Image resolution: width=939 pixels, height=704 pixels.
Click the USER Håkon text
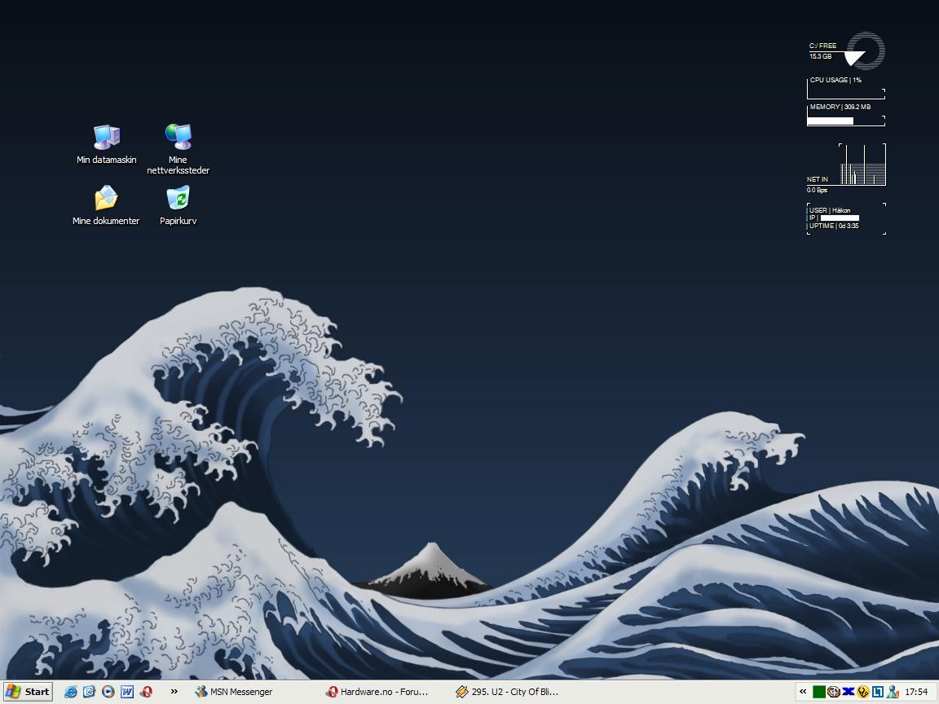pyautogui.click(x=830, y=210)
